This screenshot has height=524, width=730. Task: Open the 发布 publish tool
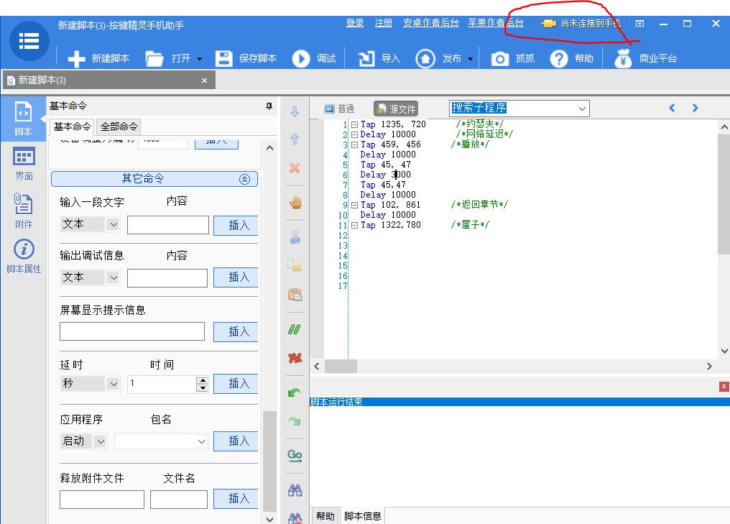tap(453, 58)
